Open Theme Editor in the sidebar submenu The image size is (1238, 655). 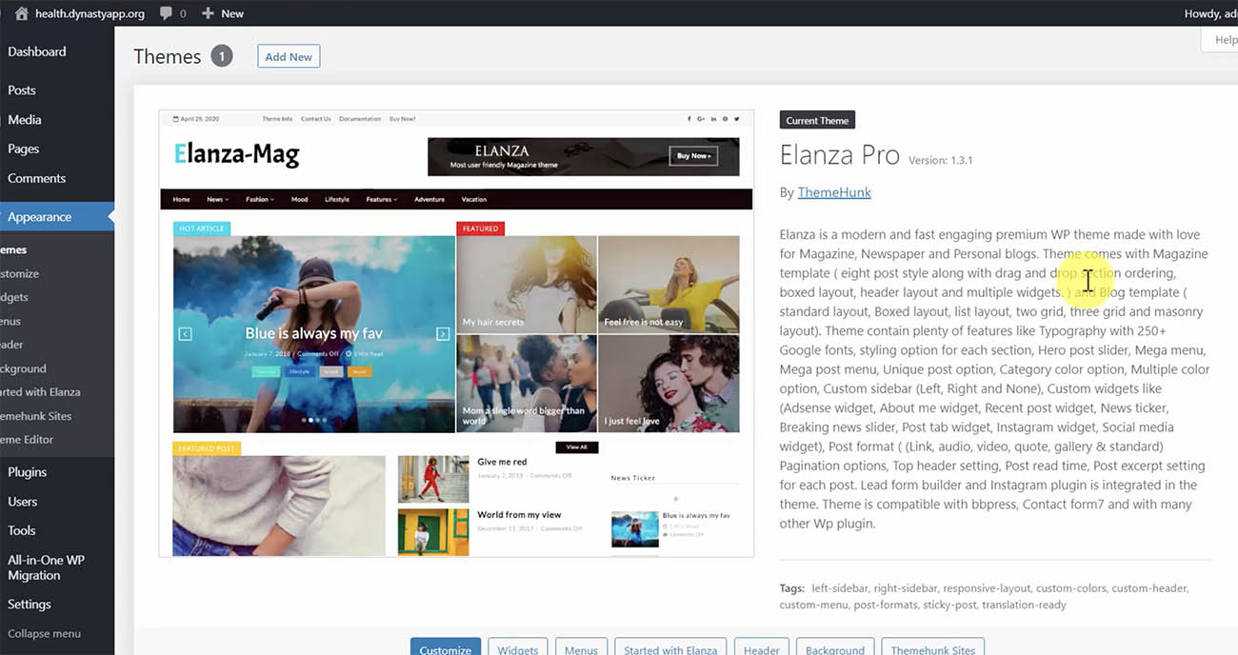point(27,440)
